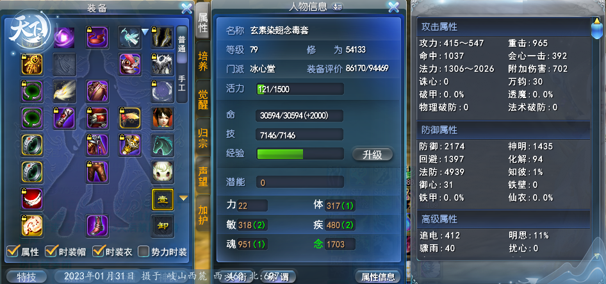
Task: Click the toggle icon beside 人物信息 title
Action: coord(338,6)
